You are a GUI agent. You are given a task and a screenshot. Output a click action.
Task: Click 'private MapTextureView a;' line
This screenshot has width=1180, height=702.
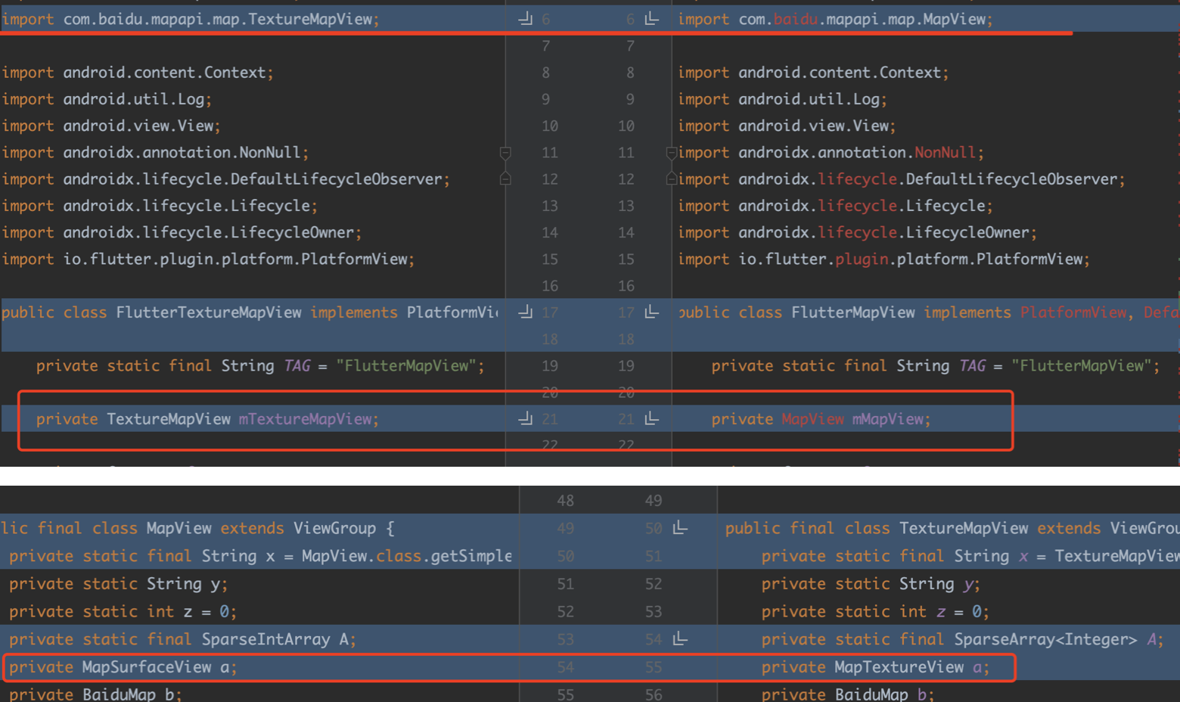click(x=875, y=667)
